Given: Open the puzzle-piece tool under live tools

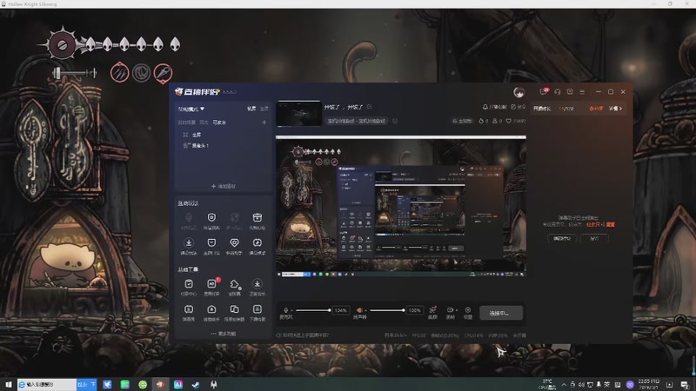Looking at the screenshot, I should [x=234, y=284].
